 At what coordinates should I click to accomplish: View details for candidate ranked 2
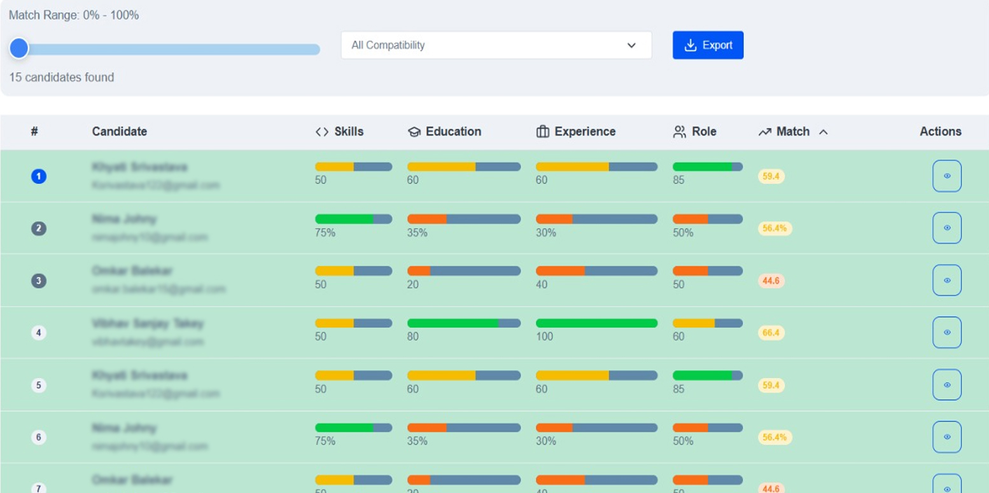point(946,228)
